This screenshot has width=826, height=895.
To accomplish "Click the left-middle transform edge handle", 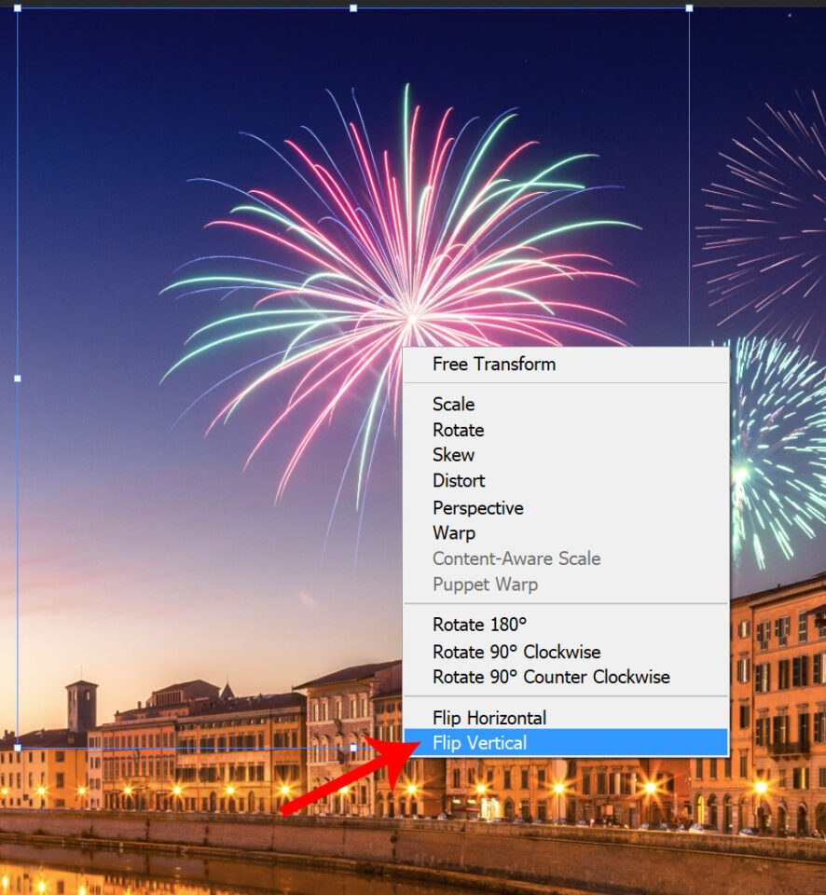I will pos(18,379).
